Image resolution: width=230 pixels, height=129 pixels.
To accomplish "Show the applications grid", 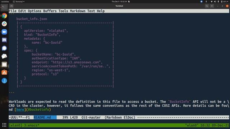I will pyautogui.click(x=4, y=125).
